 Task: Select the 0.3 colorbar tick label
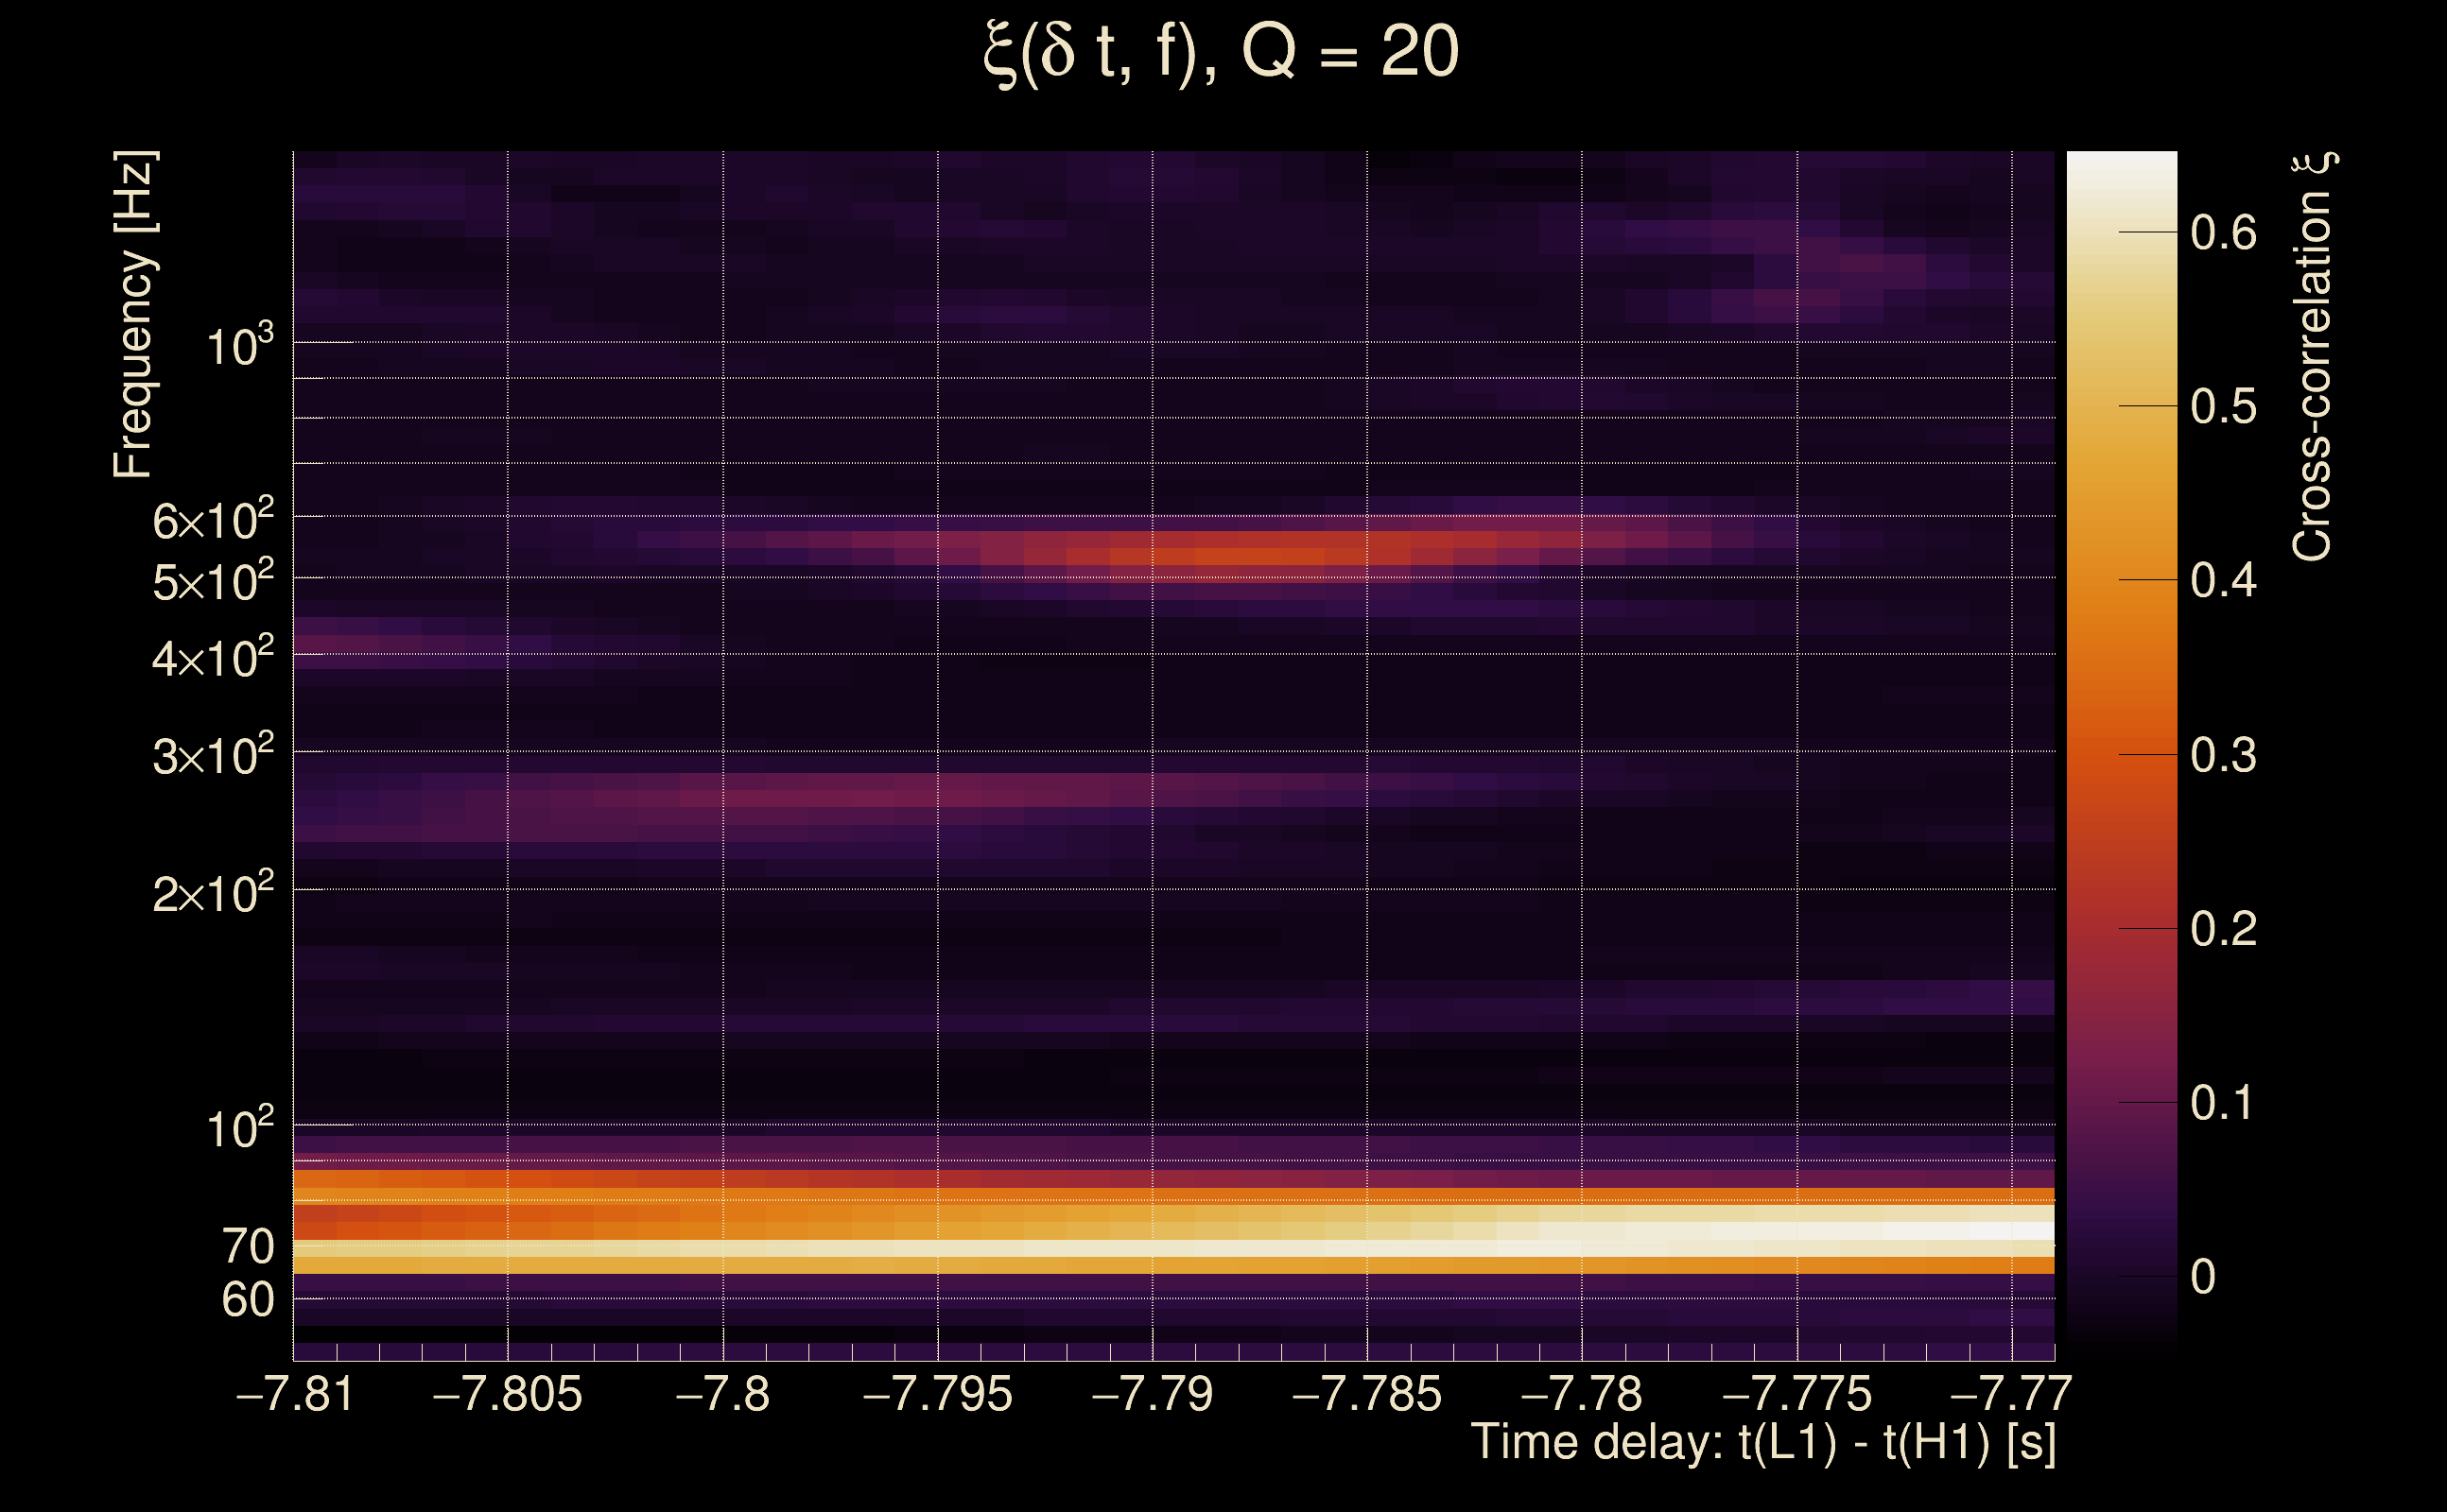tap(2223, 755)
